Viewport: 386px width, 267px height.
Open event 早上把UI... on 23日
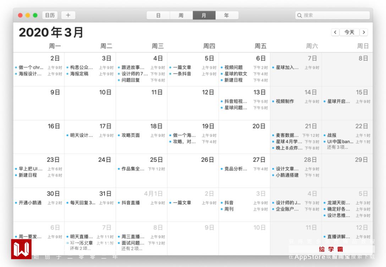39,169
